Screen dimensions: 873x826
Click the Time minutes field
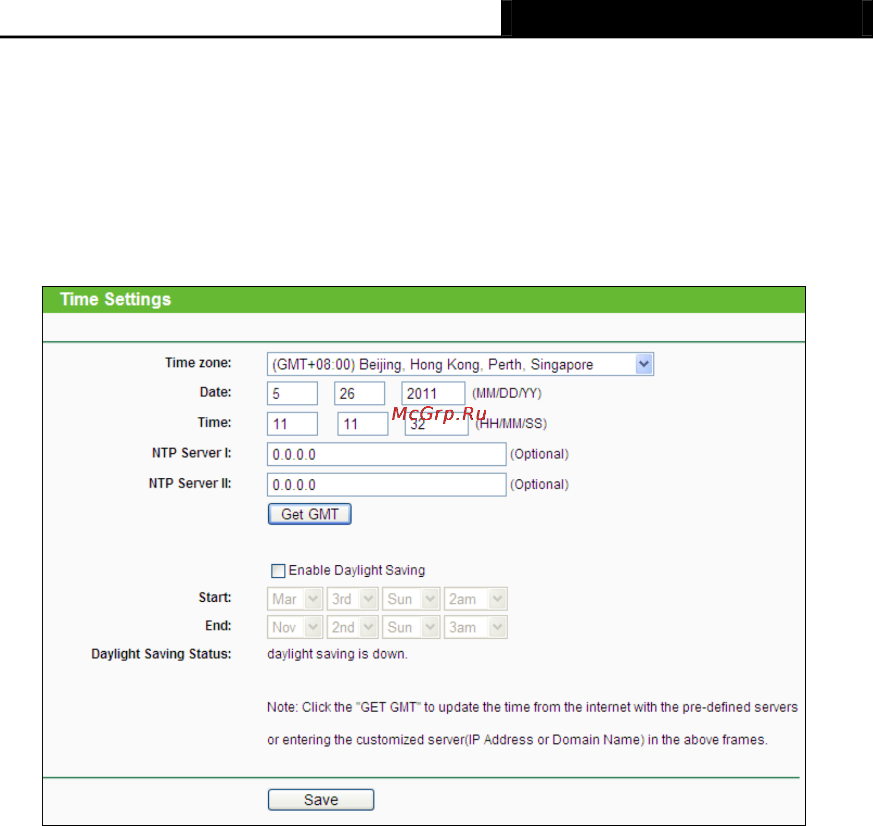click(x=362, y=424)
